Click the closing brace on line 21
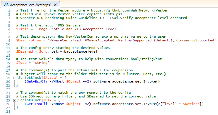Screen dimensions: 218x115 (17, 85)
